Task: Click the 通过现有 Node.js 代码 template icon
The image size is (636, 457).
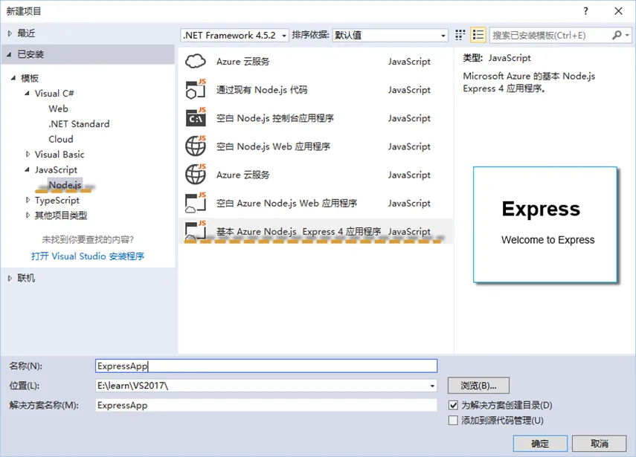Action: click(x=196, y=89)
